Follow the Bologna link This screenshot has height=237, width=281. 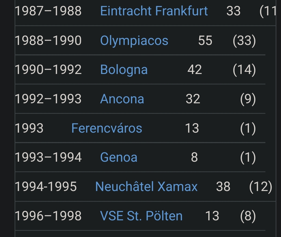[124, 70]
